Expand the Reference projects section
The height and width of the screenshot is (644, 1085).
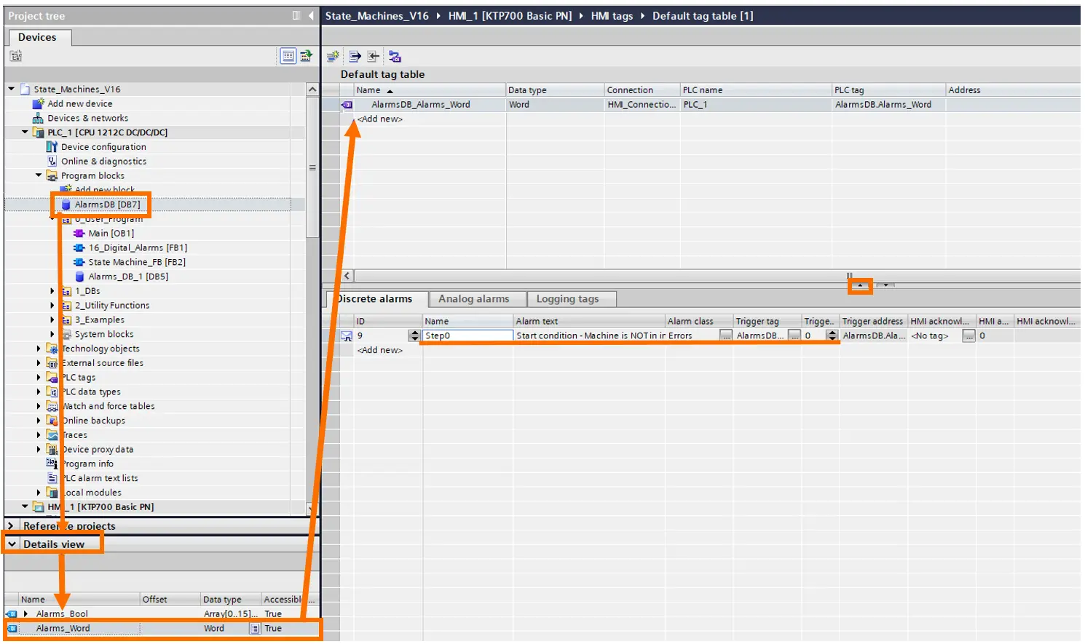(11, 525)
